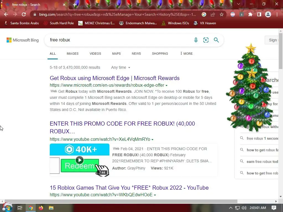Open MEMZ Christmas bookmark
Viewport: 283px width, 212px height.
pyautogui.click(x=96, y=23)
